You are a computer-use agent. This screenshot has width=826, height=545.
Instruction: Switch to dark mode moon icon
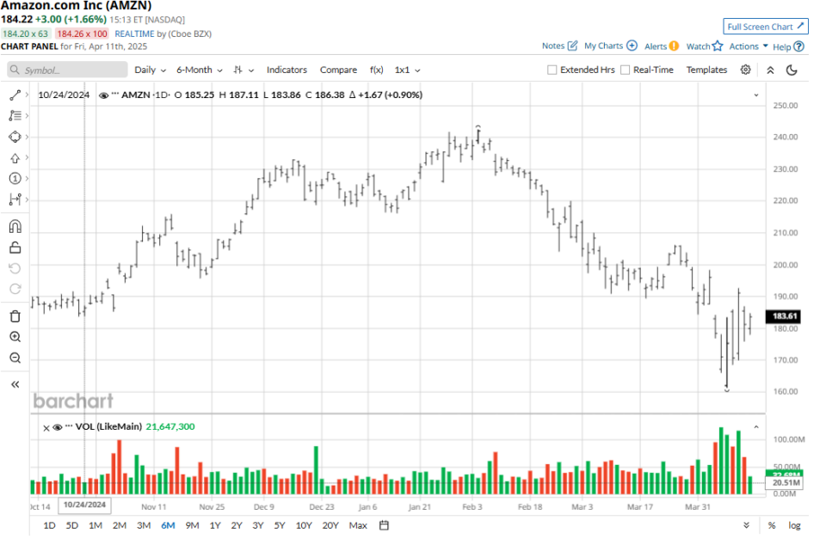point(792,70)
